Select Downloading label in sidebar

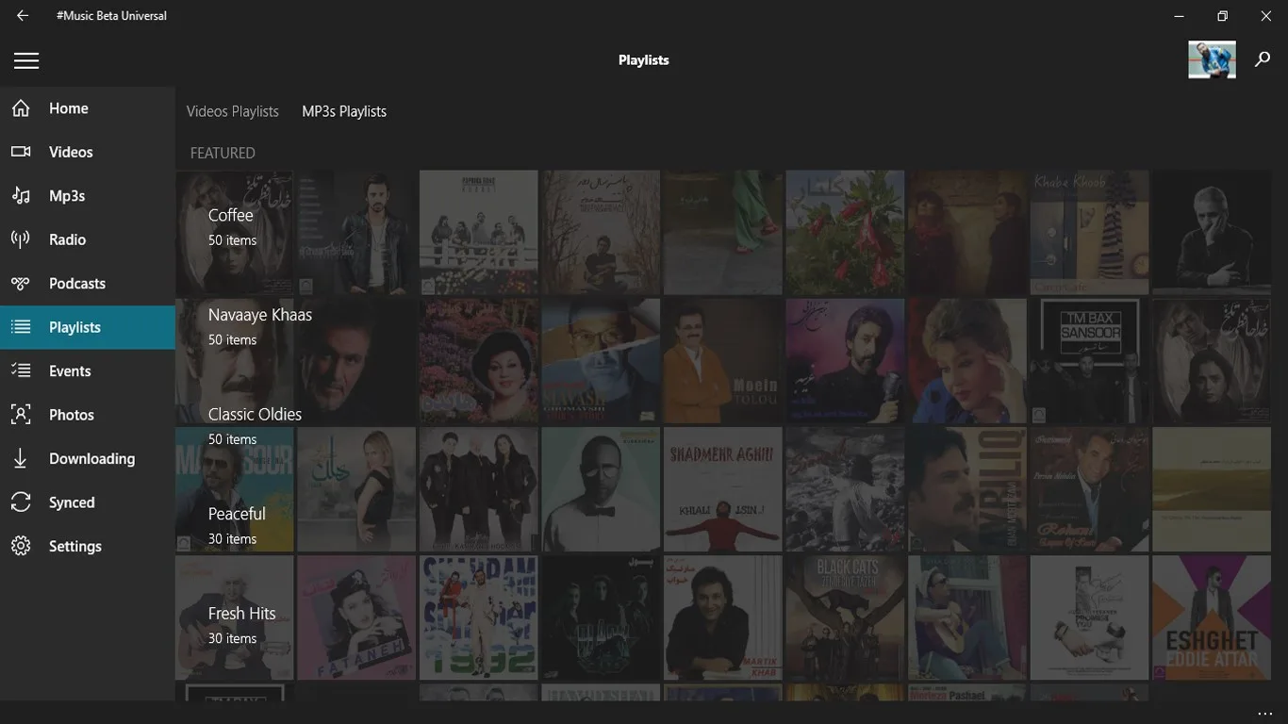[x=92, y=458]
